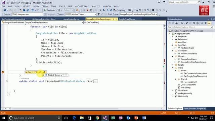
Task: Open the FILE menu
Action: [x=3, y=6]
